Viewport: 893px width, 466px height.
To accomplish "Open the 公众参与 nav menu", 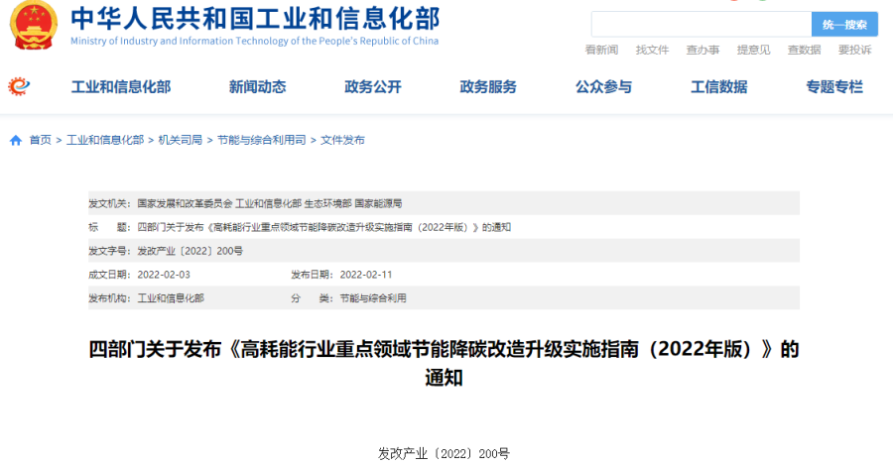I will (603, 87).
